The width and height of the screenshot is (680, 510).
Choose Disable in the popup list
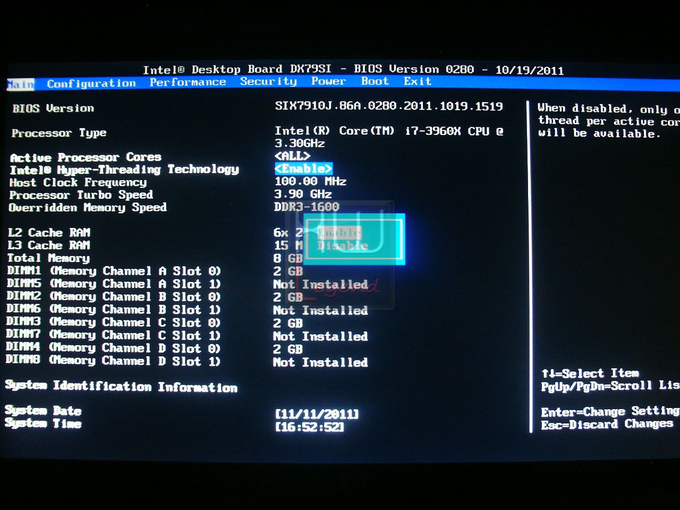[343, 245]
